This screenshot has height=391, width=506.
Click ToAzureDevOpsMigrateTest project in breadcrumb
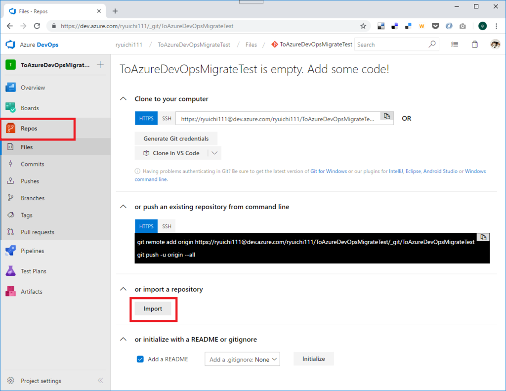pyautogui.click(x=194, y=44)
